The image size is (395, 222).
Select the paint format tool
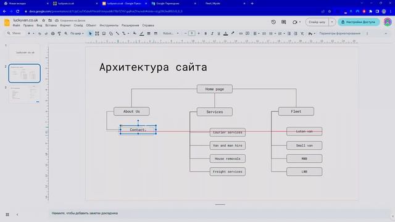click(59, 33)
